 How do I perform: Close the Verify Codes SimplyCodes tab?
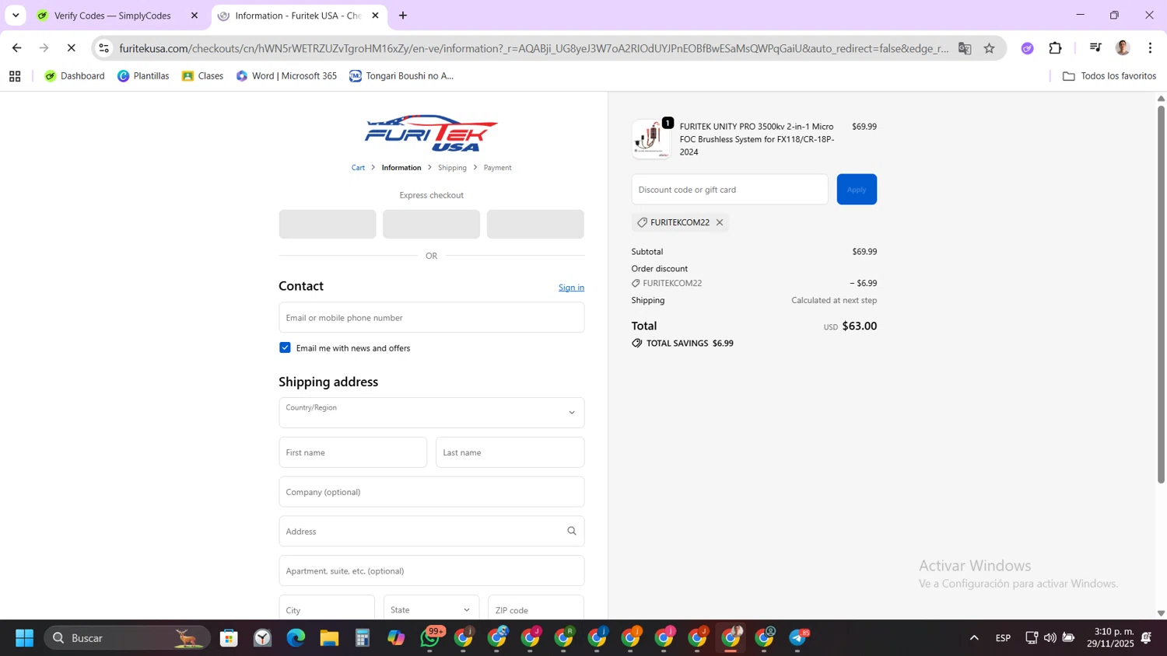point(194,16)
